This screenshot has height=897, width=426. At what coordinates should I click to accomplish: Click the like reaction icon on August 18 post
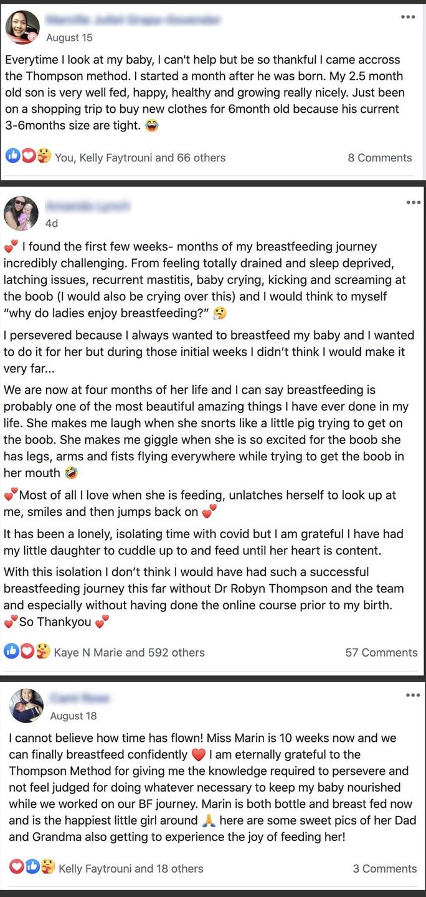coord(32,866)
